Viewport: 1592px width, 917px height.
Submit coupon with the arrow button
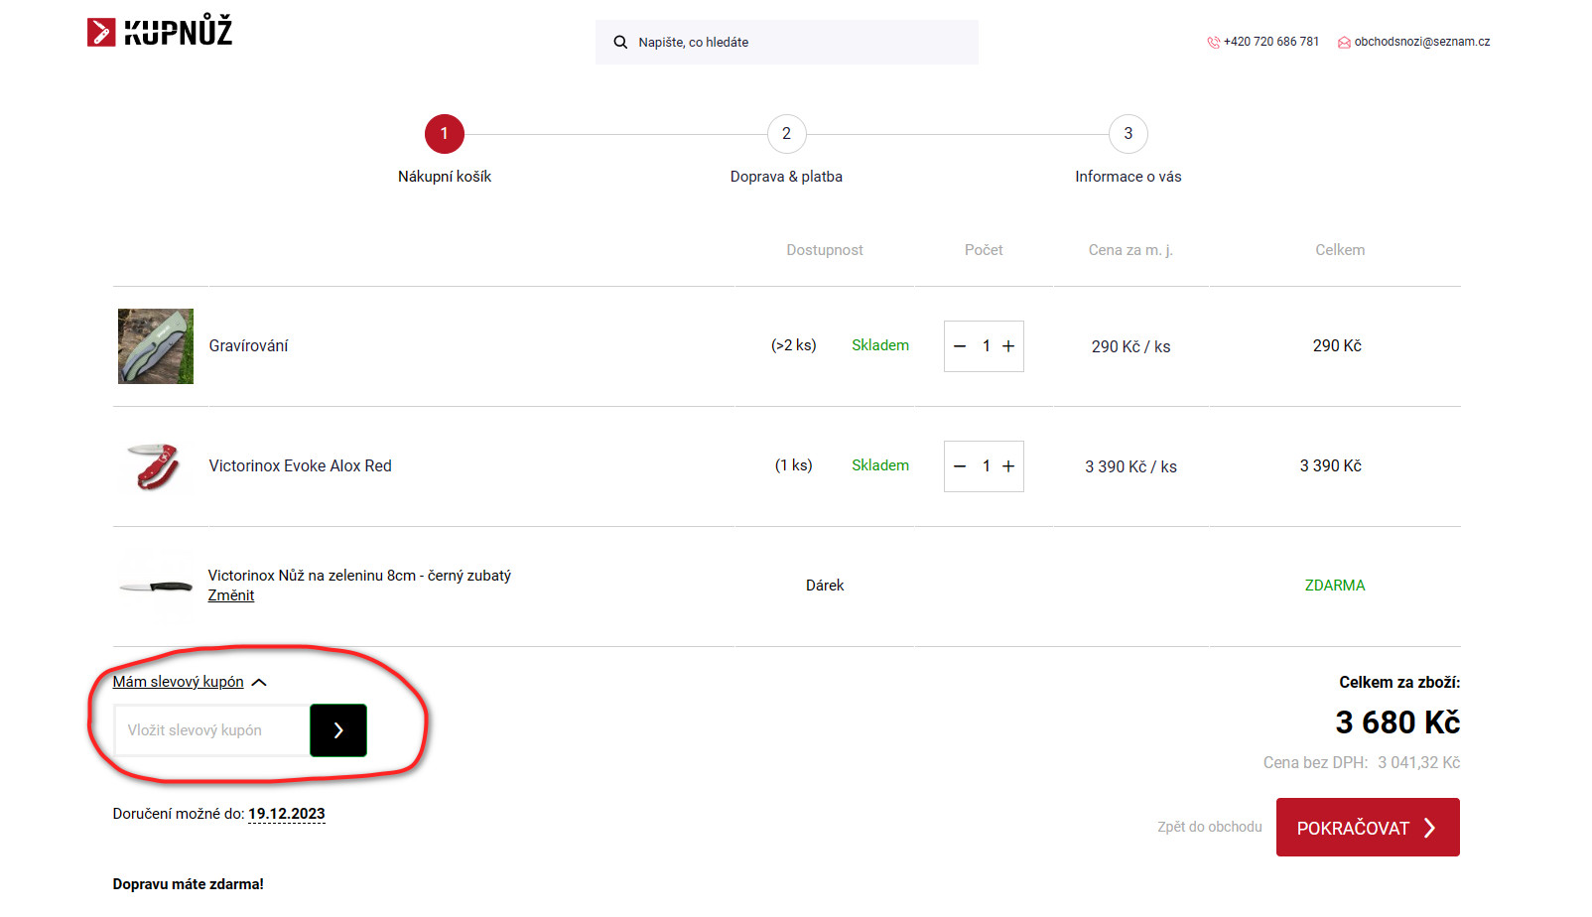coord(338,730)
